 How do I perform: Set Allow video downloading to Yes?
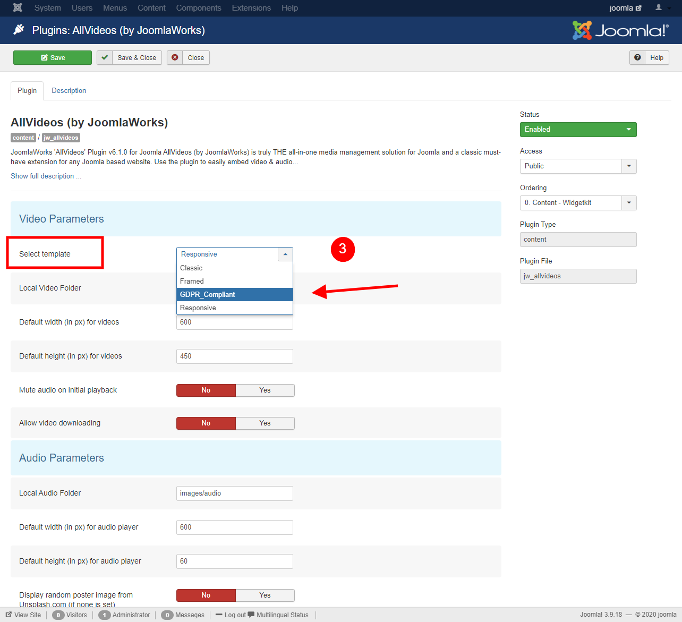pyautogui.click(x=265, y=423)
